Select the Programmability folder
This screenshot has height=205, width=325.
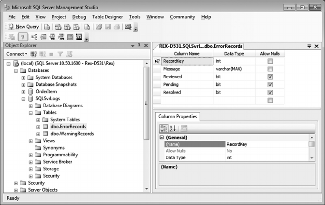pyautogui.click(x=60, y=155)
